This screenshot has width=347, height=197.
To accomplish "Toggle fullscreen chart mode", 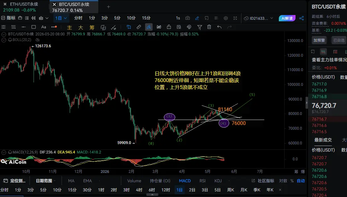I will [235, 18].
